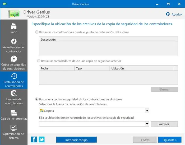The image size is (185, 145).
Task: Click the Inicio label in sidebar
Action: 14,32
